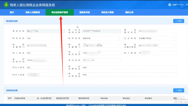Open the 首页 tab
This screenshot has width=188, height=106.
pyautogui.click(x=12, y=12)
